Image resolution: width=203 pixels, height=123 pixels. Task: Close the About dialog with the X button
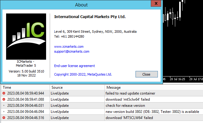156,3
